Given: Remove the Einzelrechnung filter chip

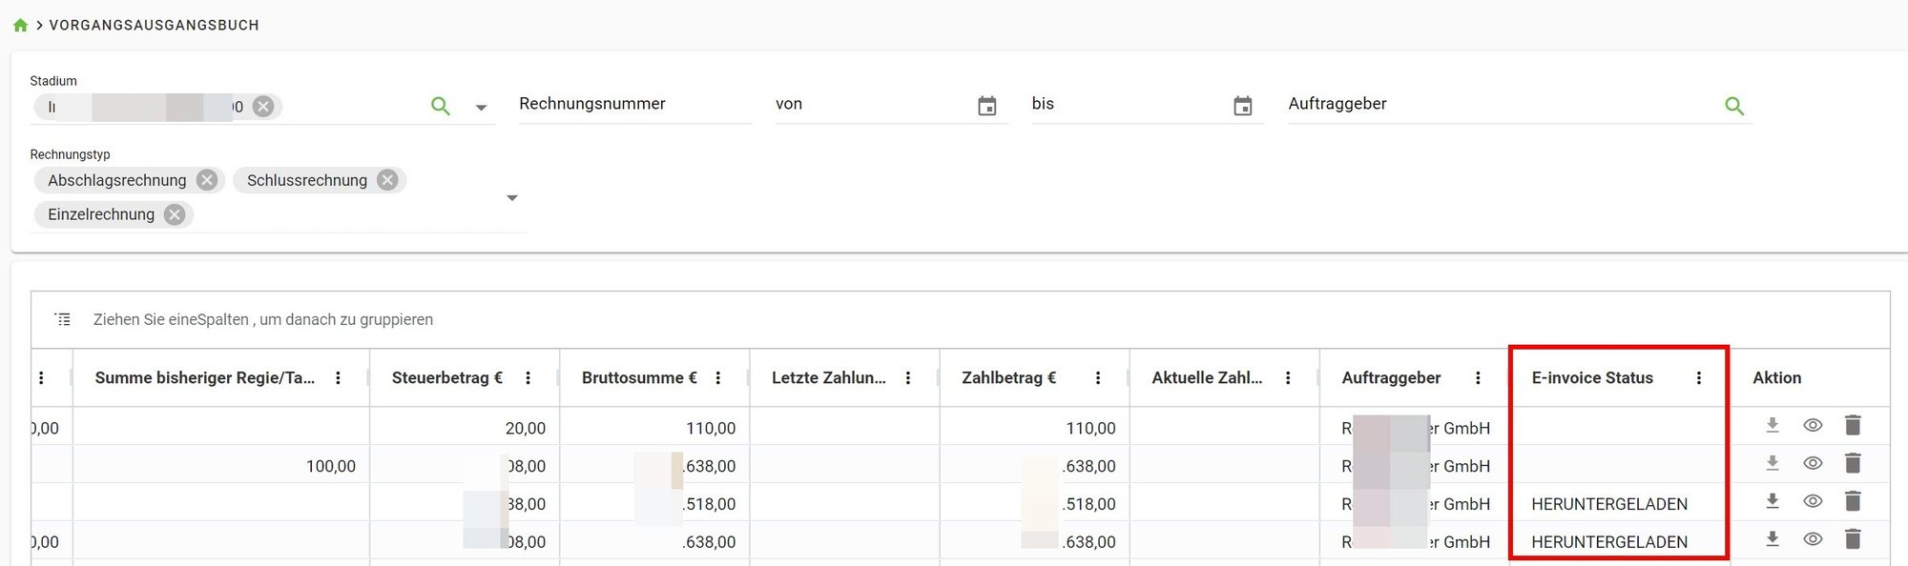Looking at the screenshot, I should coord(174,213).
